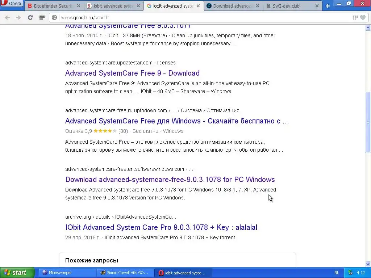Click the advanced-systemcare-free.en.softwarewindows.com breadcrumb
This screenshot has width=371, height=278.
click(x=129, y=169)
